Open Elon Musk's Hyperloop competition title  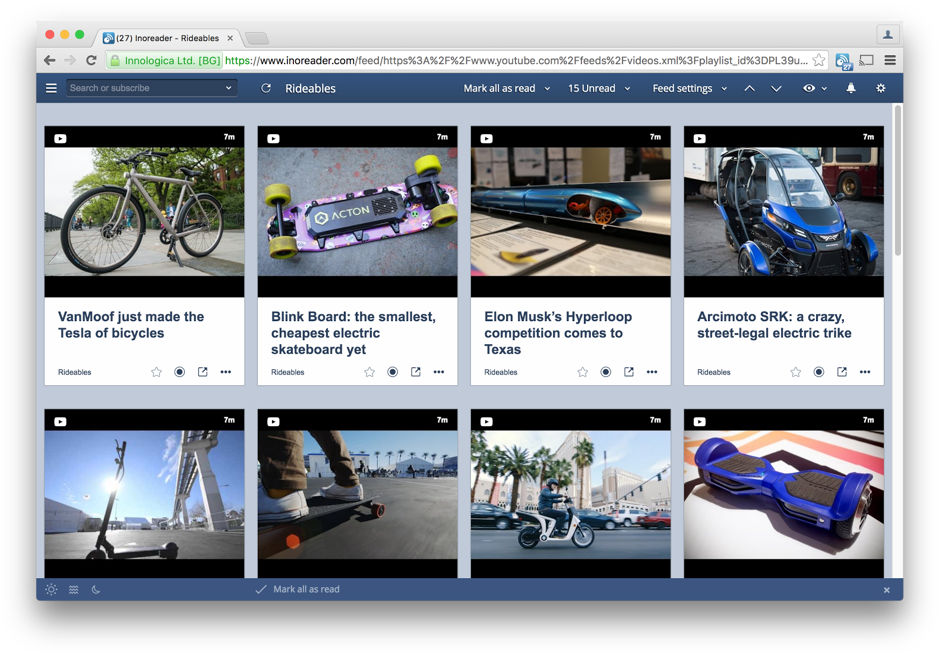tap(558, 333)
